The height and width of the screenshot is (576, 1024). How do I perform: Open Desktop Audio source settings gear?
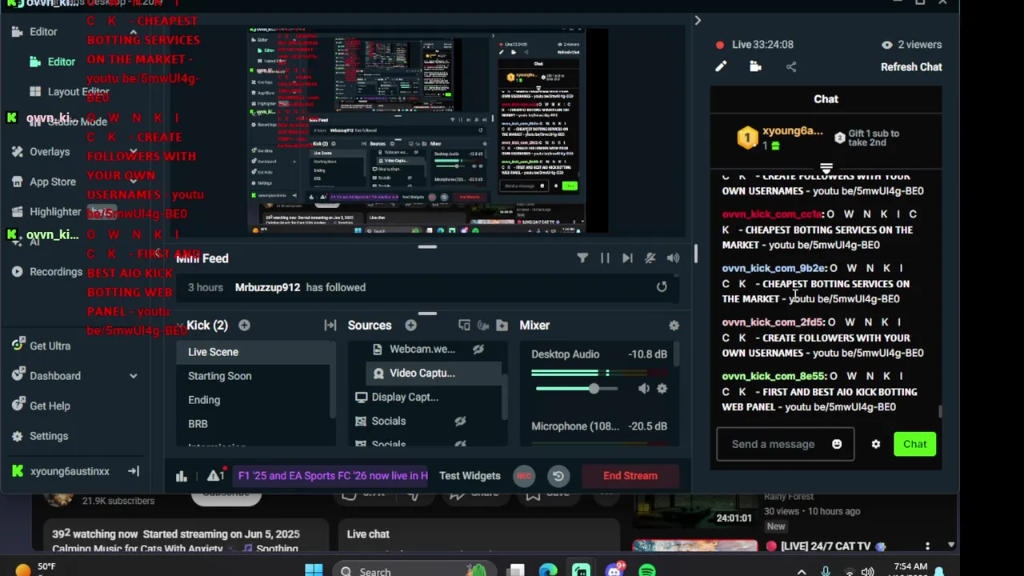pos(662,389)
